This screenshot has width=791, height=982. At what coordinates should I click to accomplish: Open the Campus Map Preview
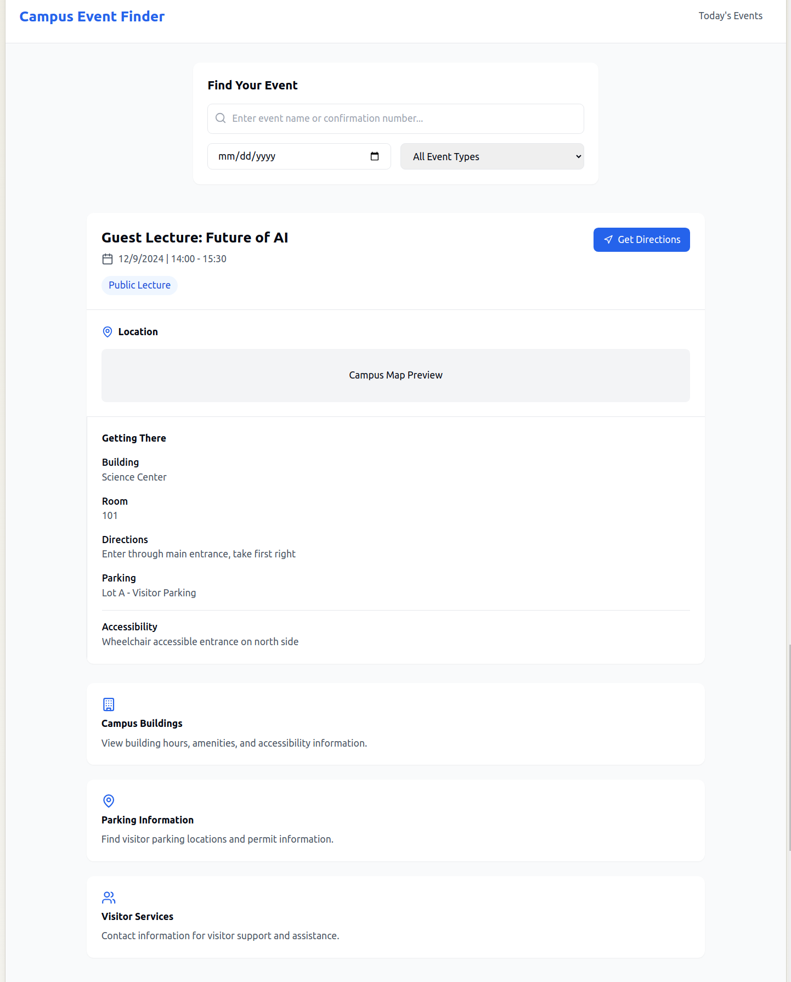[395, 375]
